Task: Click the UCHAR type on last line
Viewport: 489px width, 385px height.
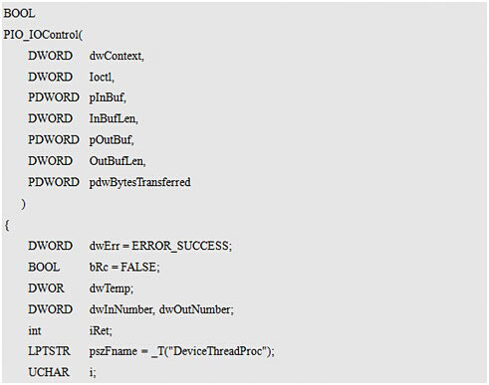Action: tap(49, 372)
